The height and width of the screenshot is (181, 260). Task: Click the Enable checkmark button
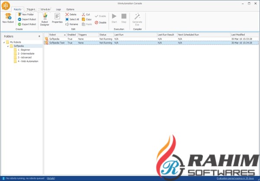click(x=101, y=16)
